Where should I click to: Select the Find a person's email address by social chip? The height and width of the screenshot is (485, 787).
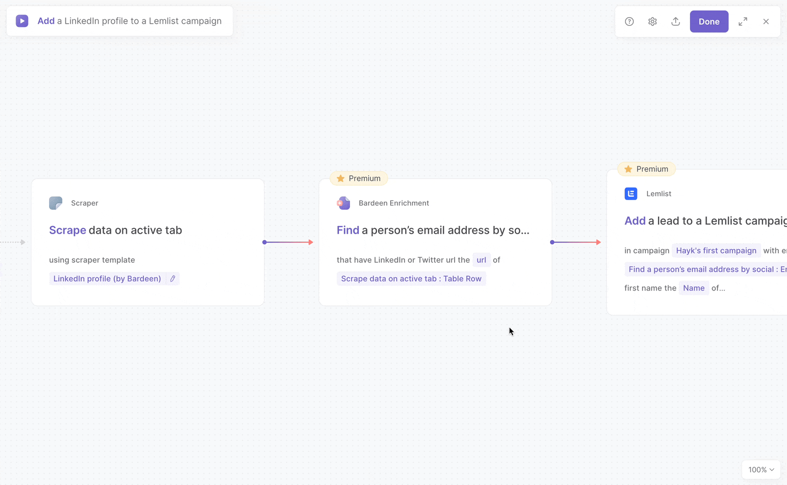coord(706,270)
